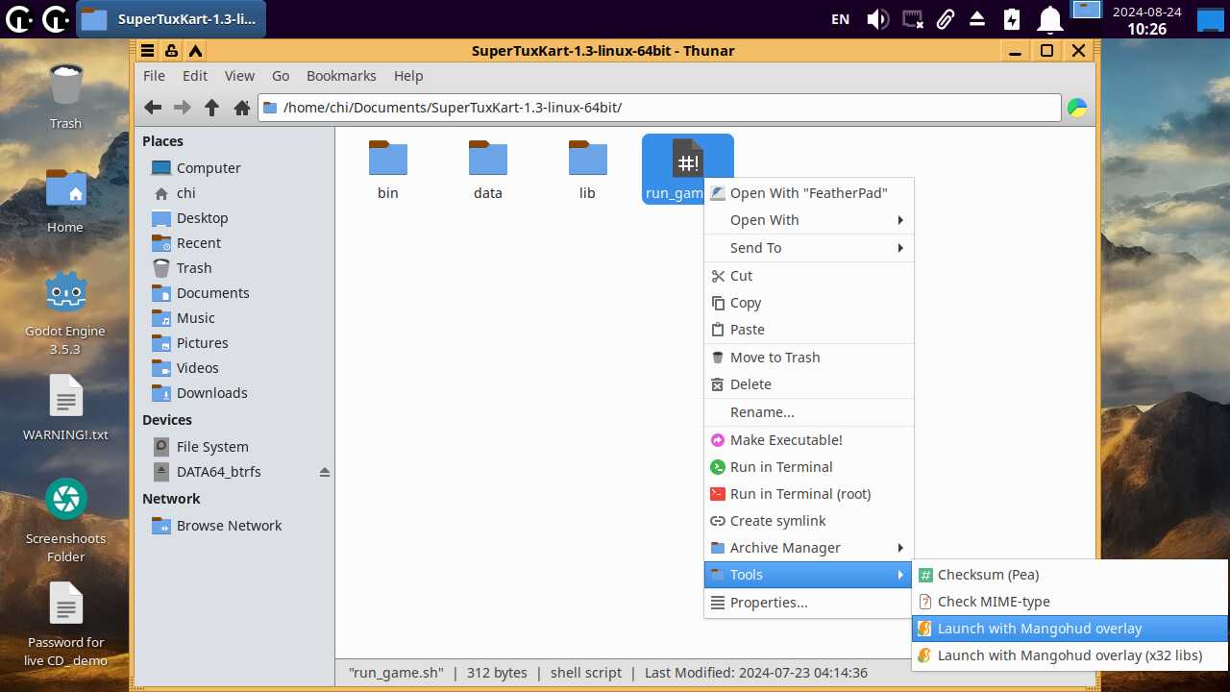Viewport: 1230px width, 692px height.
Task: Go to parent folder with toolbar up arrow
Action: coord(212,108)
